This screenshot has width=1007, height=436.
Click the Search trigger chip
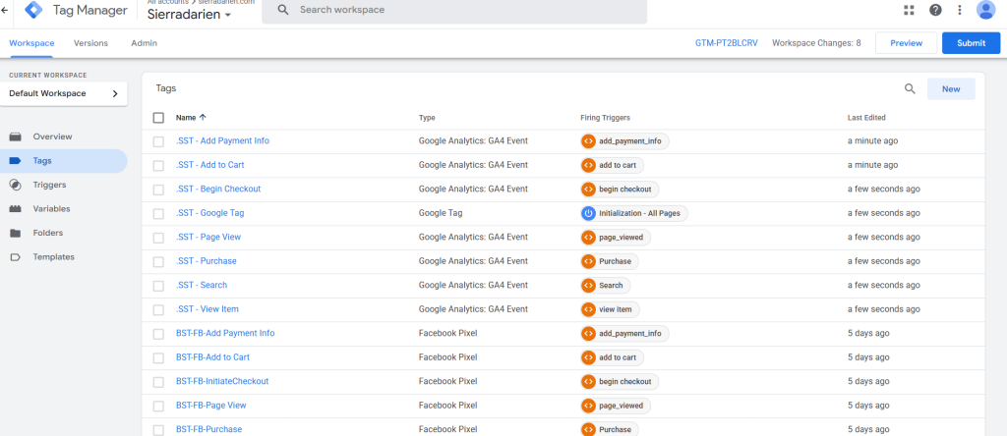coord(605,286)
